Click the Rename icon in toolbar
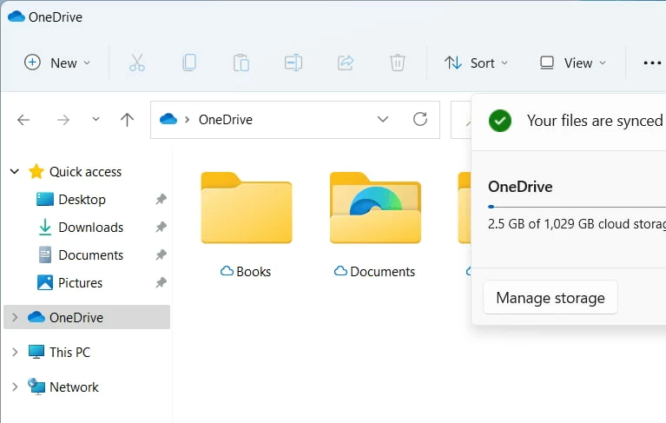Viewport: 666px width, 423px height. pos(293,63)
